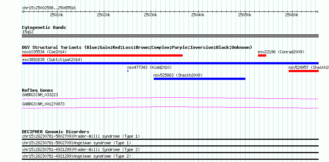This screenshot has width=329, height=162.
Task: Open Prader-Willi syndrome (Type 1) entry
Action: [x=81, y=136]
